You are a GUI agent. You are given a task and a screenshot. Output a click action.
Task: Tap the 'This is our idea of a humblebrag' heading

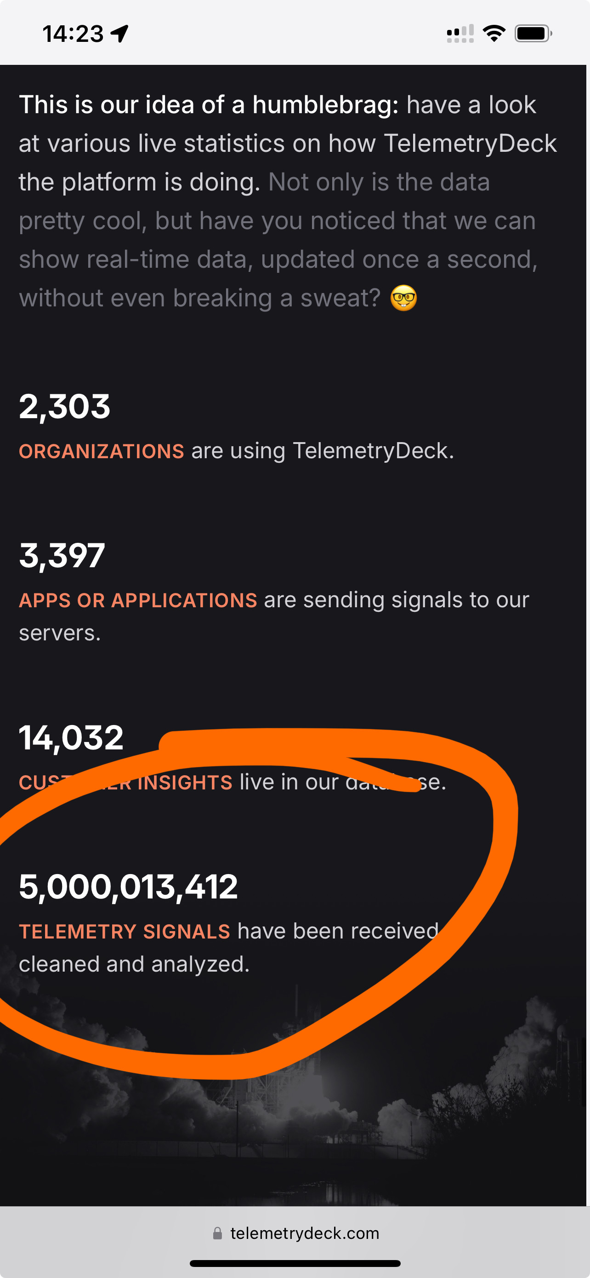coord(209,105)
